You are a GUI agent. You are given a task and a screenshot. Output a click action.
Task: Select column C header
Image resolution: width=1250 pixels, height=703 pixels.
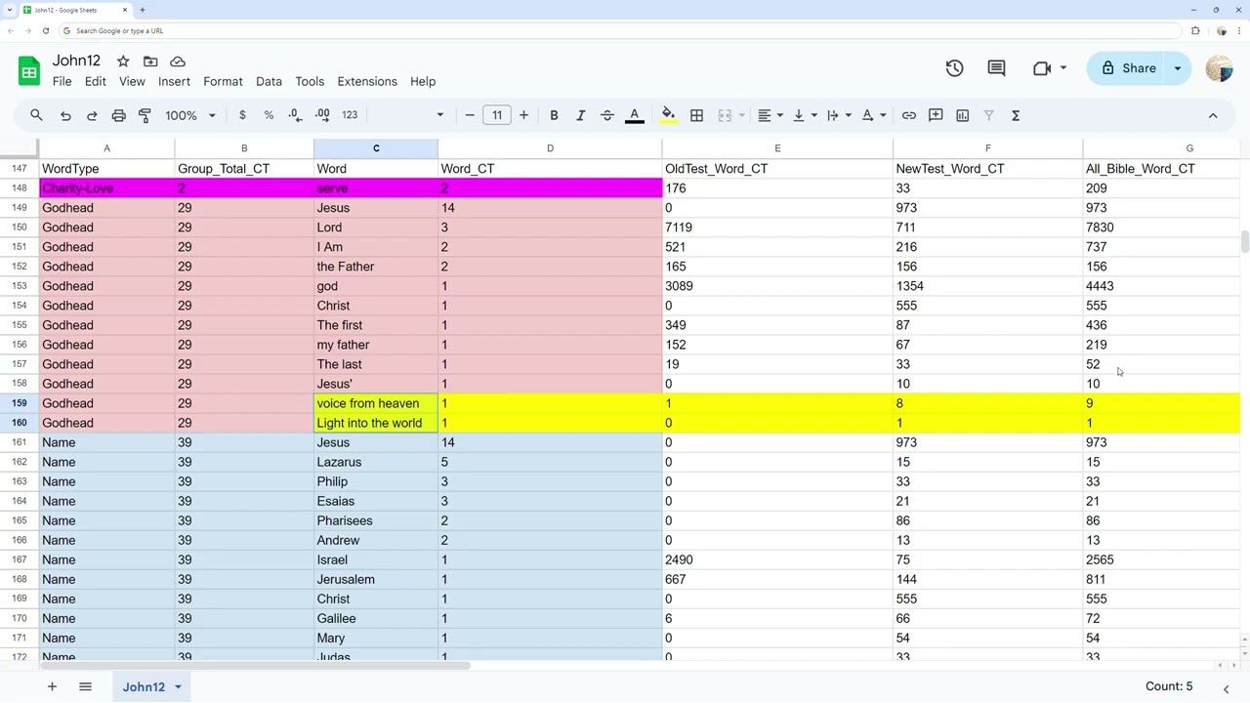click(376, 148)
